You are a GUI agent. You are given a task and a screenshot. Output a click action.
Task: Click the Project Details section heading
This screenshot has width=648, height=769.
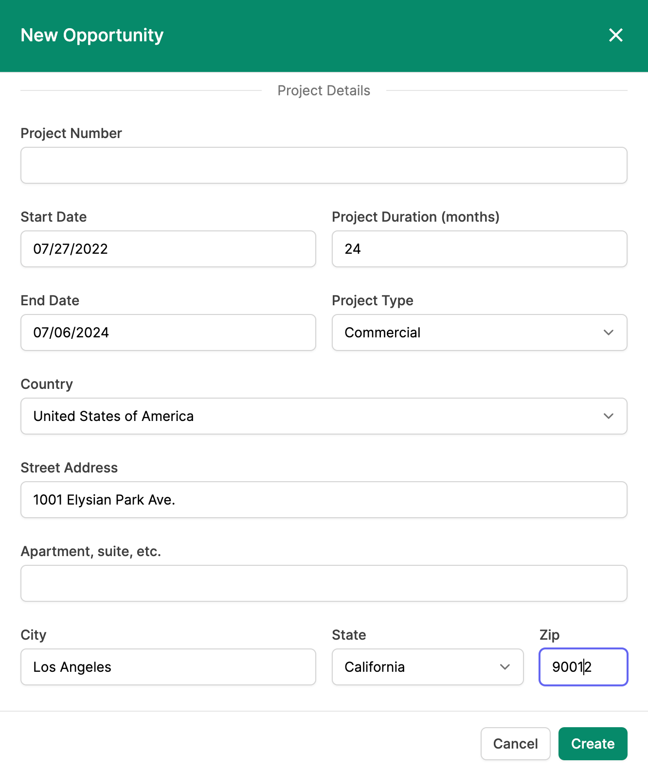(x=324, y=91)
